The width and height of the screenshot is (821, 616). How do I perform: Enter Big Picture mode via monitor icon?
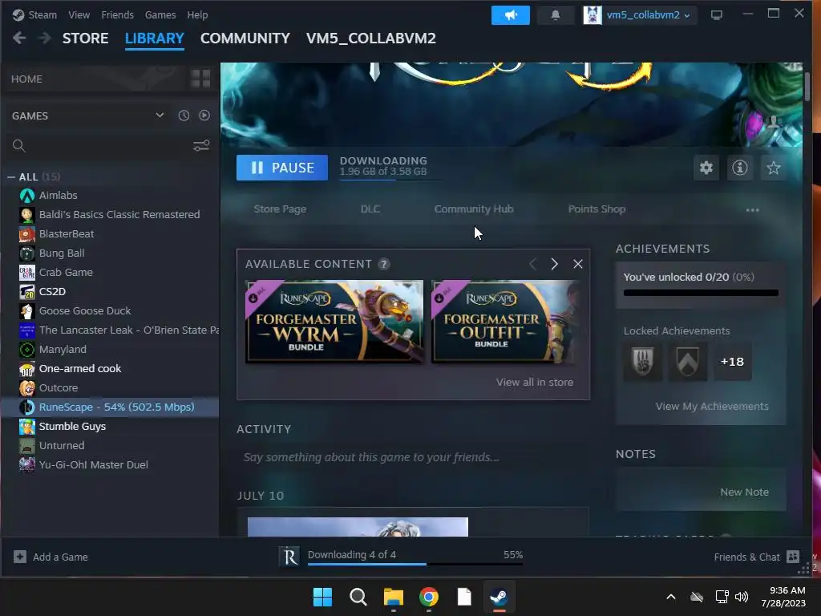click(x=716, y=14)
